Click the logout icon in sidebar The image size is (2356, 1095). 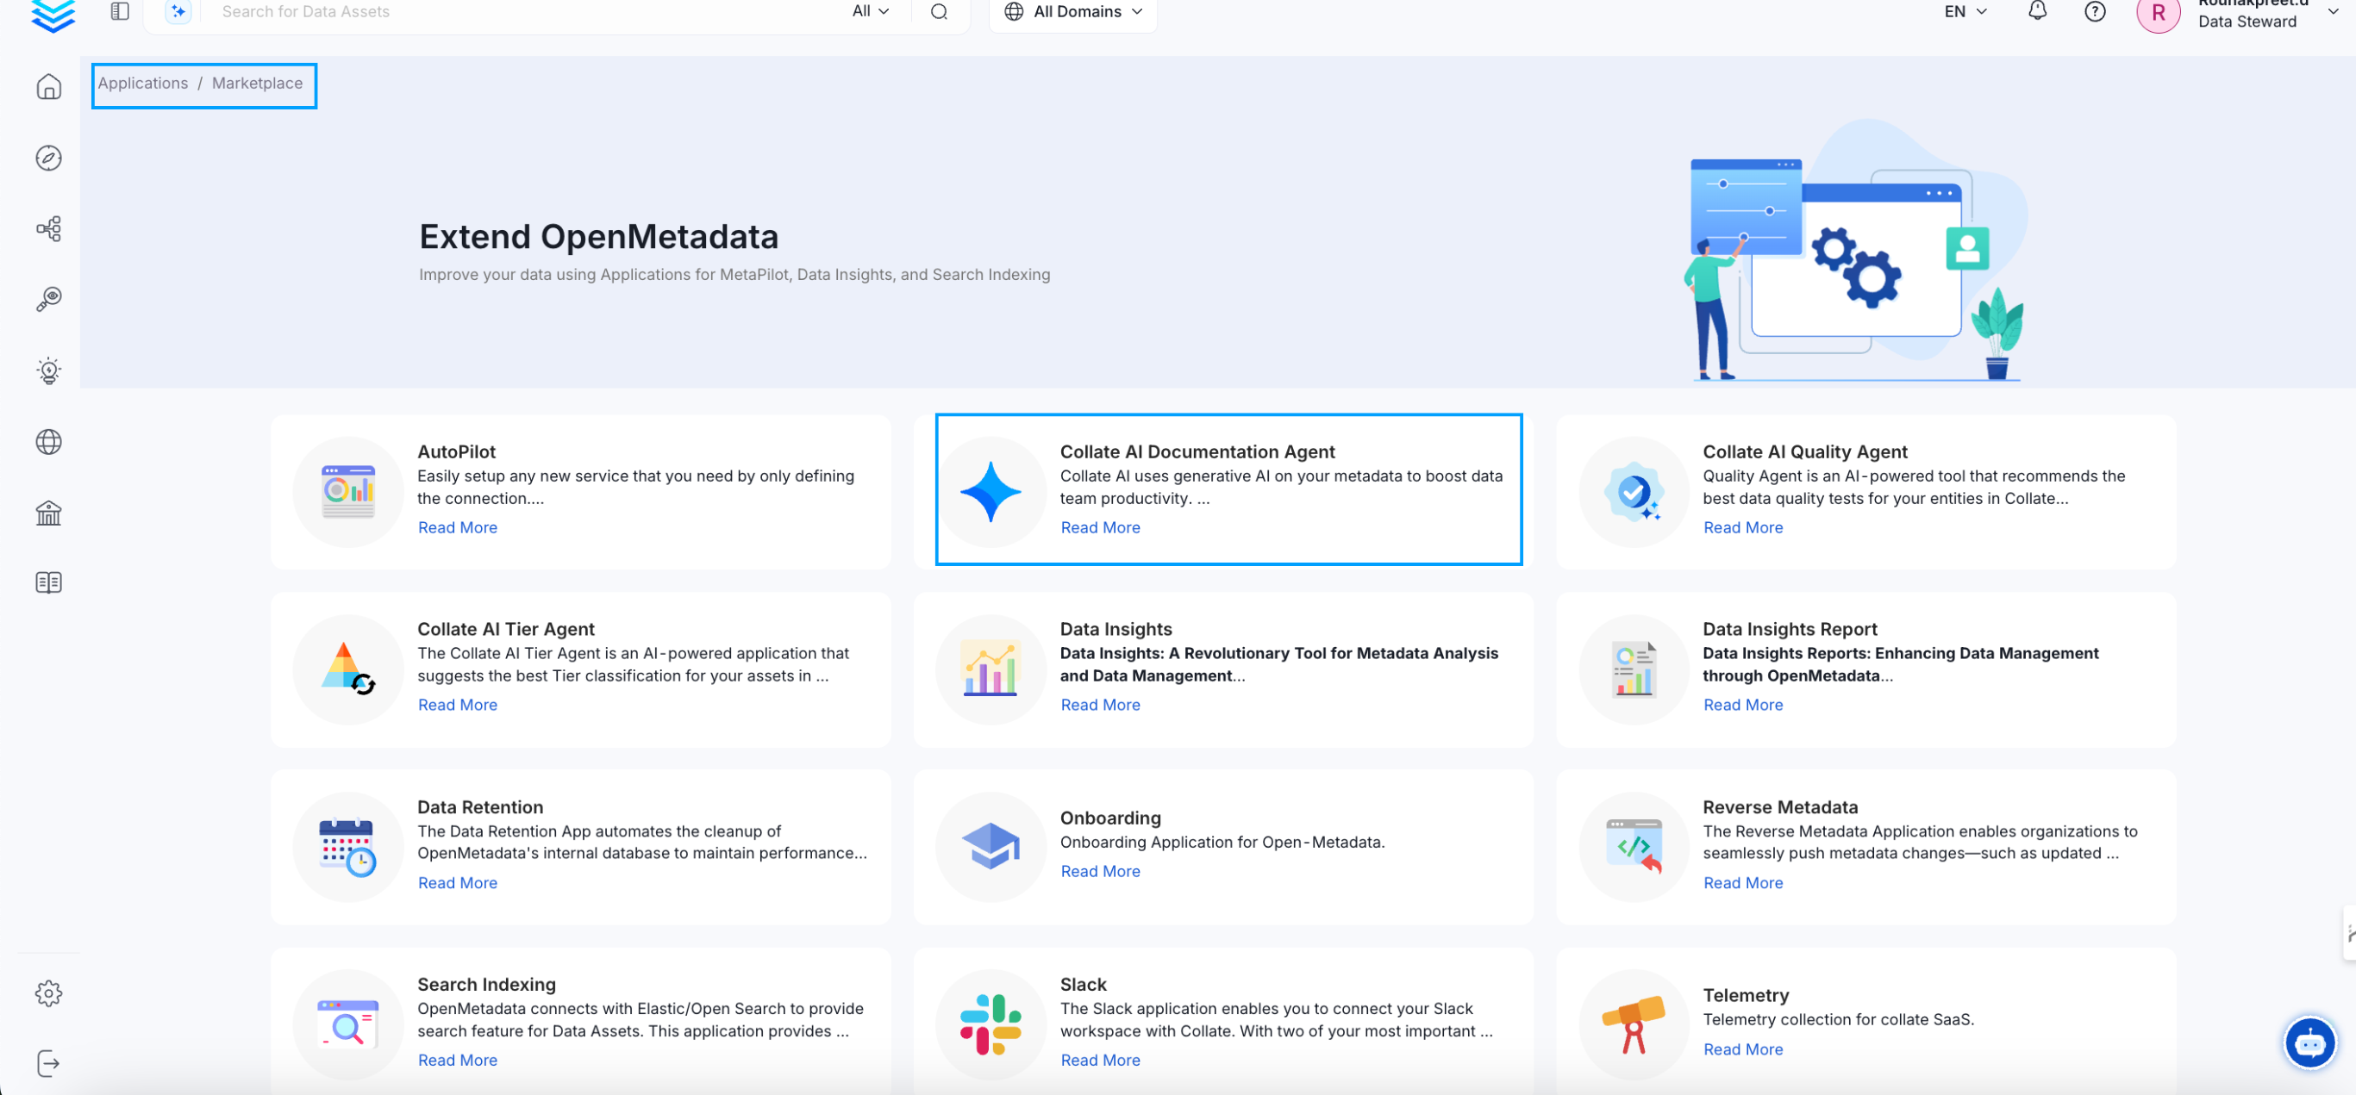coord(48,1063)
